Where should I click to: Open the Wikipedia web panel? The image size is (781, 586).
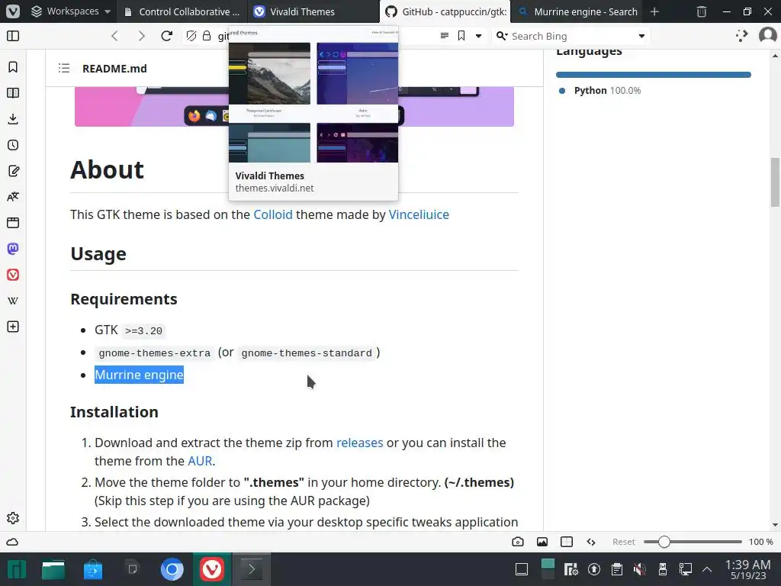tap(13, 301)
